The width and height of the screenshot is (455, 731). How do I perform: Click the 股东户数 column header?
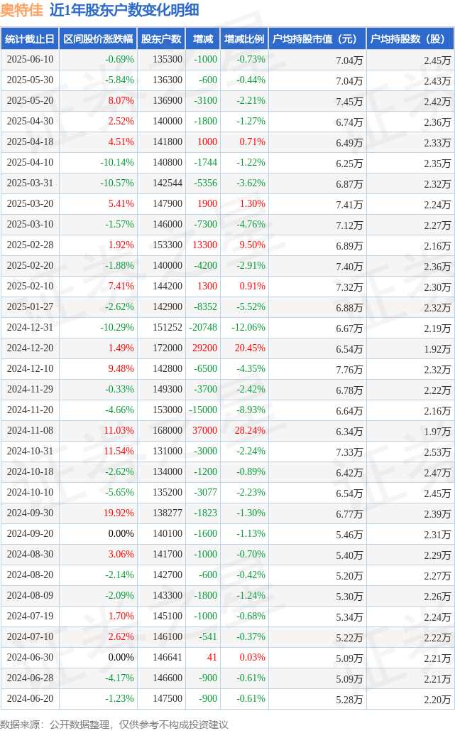click(x=161, y=38)
